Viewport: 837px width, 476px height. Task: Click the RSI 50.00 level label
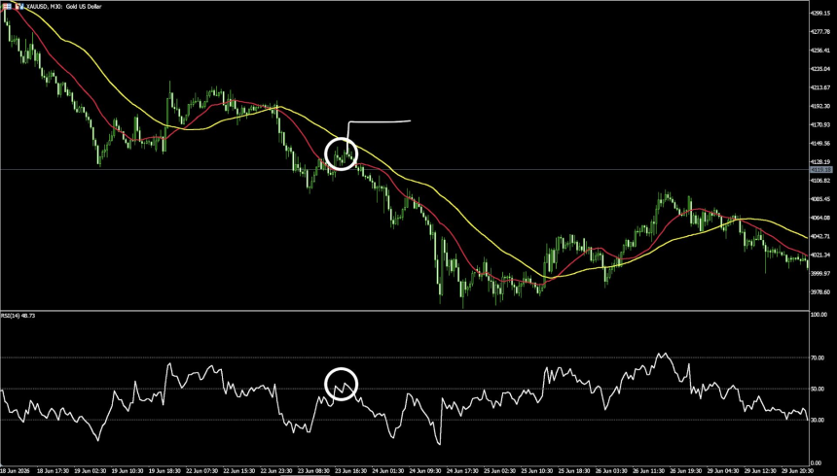coord(818,390)
